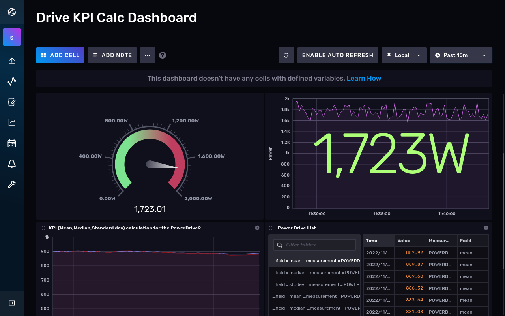
Task: Click the InfluxDB logo at the top
Action: [x=11, y=12]
